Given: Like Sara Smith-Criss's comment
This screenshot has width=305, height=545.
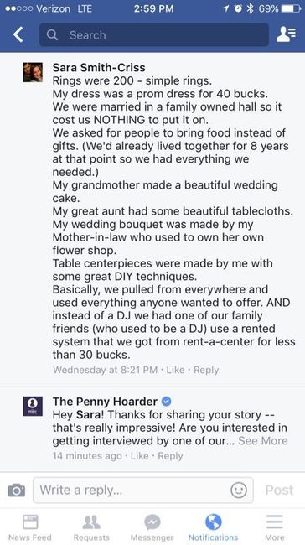Looking at the screenshot, I should pos(175,370).
